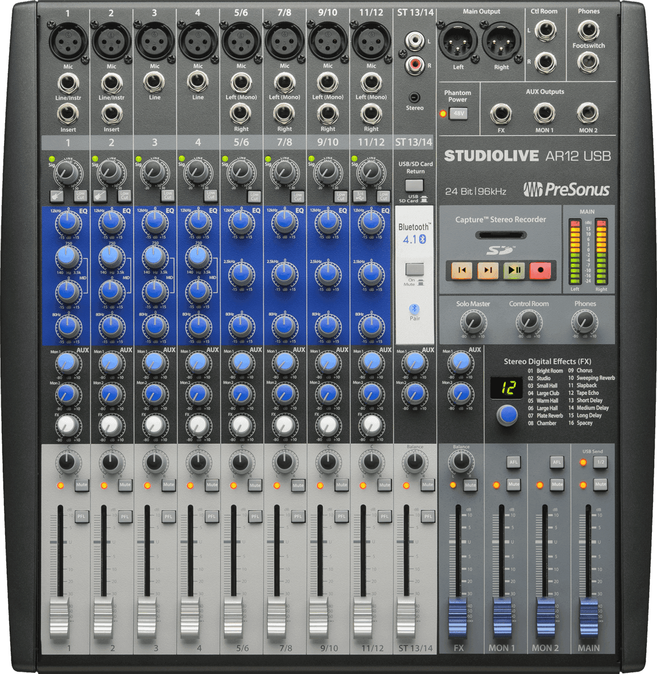Viewport: 657px width, 674px height.
Task: Mute channel 4
Action: click(x=212, y=485)
